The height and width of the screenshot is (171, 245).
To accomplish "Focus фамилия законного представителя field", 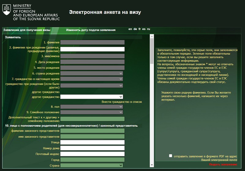I will click(92, 131).
